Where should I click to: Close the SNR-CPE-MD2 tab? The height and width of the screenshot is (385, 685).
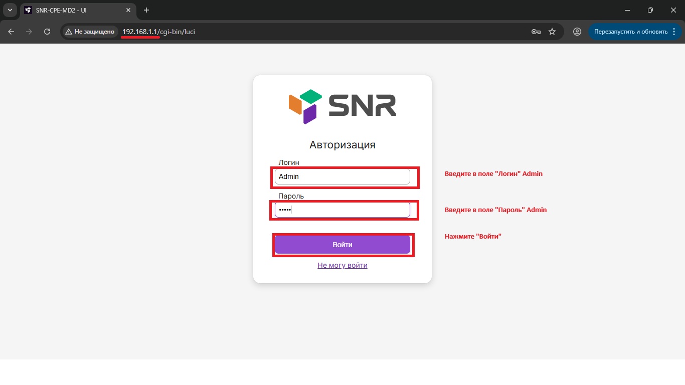click(129, 10)
